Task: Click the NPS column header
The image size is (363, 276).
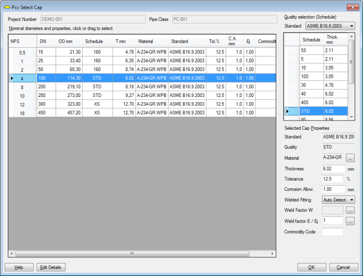Action: (22, 41)
